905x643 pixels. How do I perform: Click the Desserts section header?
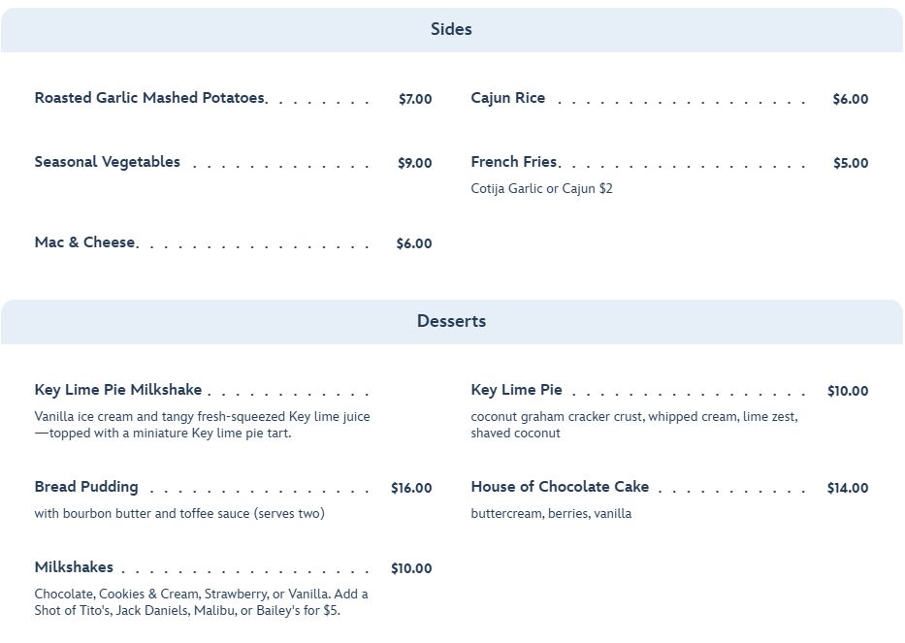coord(451,321)
